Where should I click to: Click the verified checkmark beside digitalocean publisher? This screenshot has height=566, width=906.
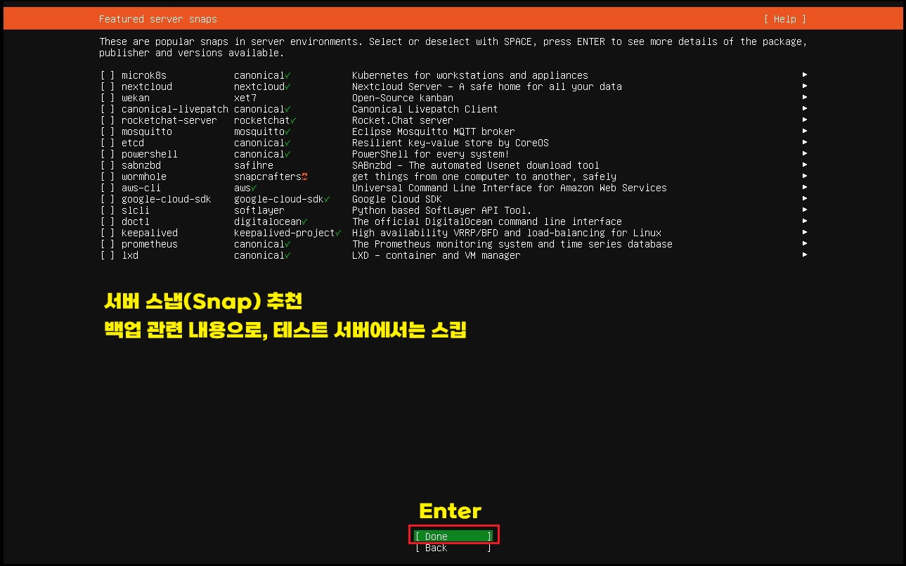pyautogui.click(x=305, y=221)
